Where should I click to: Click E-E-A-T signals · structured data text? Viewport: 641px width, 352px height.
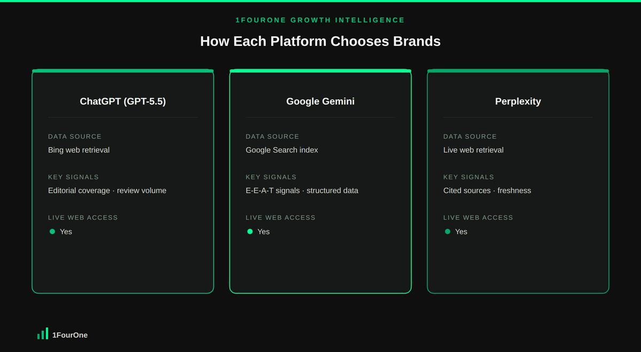[302, 190]
